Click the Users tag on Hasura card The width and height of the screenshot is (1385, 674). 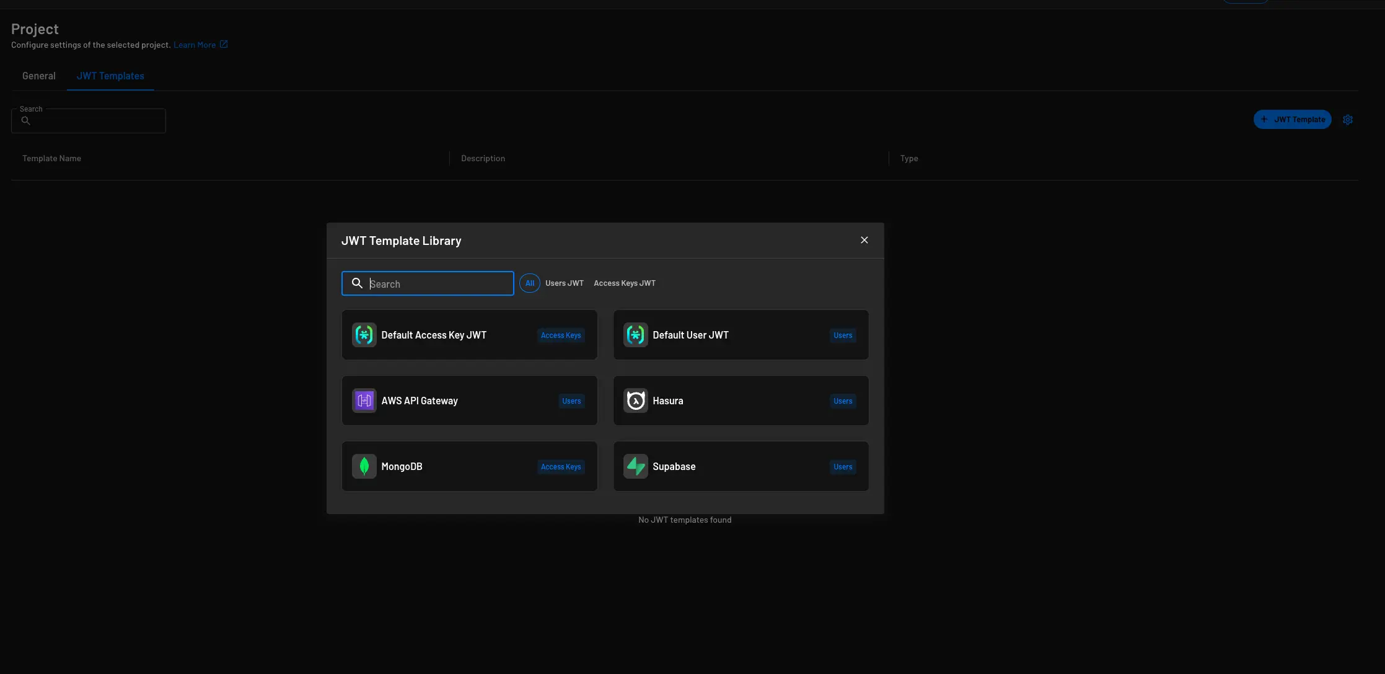coord(843,401)
